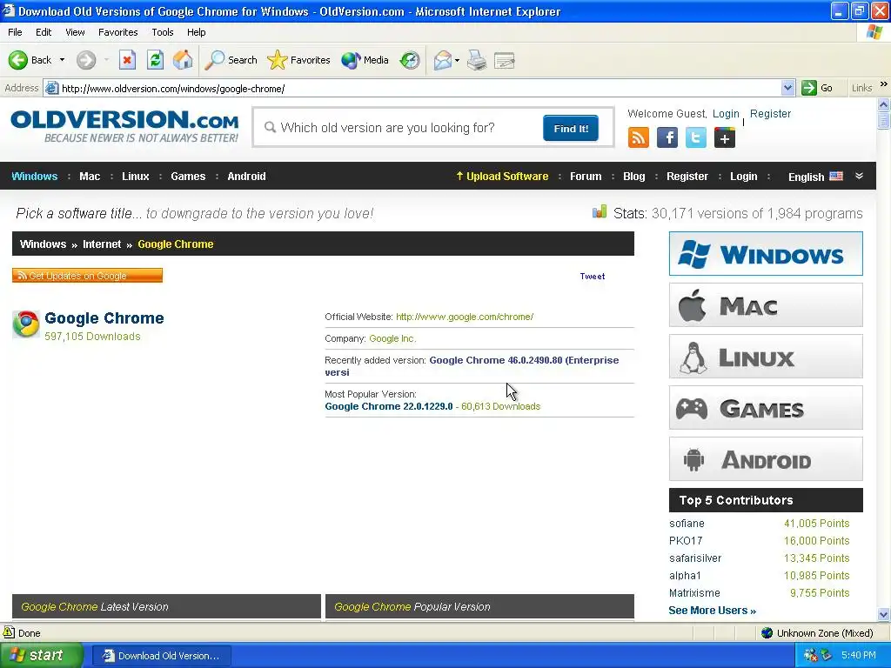This screenshot has height=668, width=891.
Task: Go to the Home page icon
Action: pos(183,60)
